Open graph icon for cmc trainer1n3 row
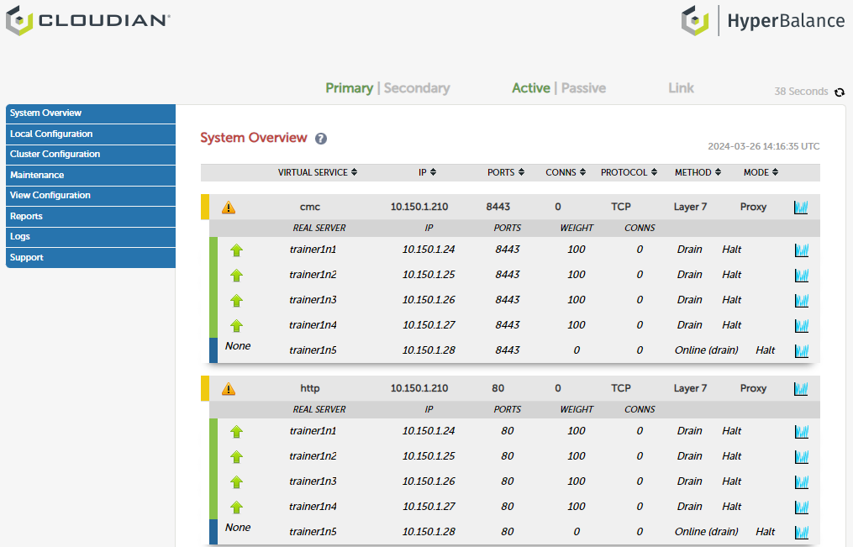The image size is (853, 547). pyautogui.click(x=802, y=300)
